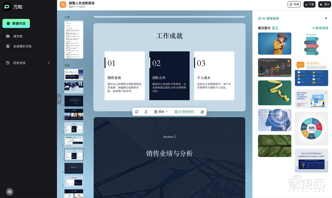The width and height of the screenshot is (332, 198).
Task: Regenerate image with refresh icon in toolbar
Action: coord(137,112)
